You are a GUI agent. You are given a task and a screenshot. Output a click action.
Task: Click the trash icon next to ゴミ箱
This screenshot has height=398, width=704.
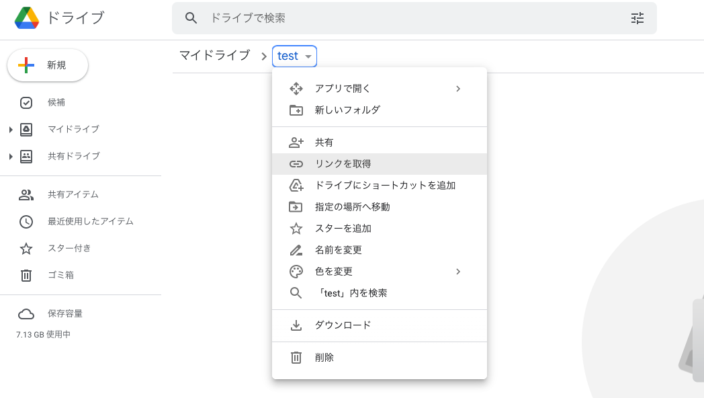pos(26,275)
